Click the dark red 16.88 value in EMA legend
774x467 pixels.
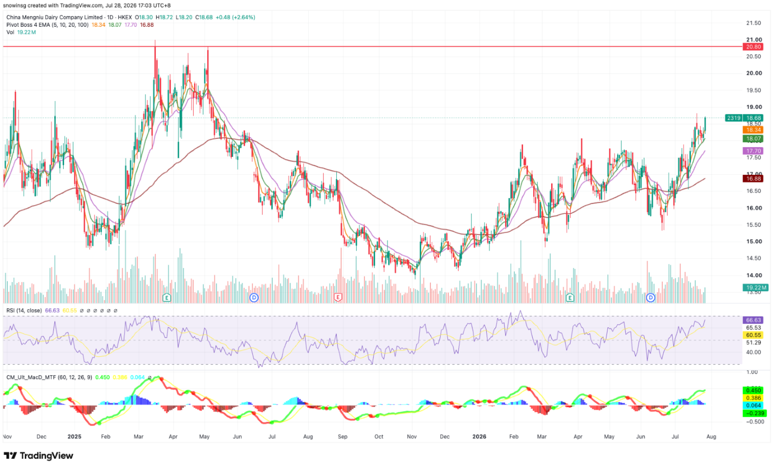(x=147, y=25)
